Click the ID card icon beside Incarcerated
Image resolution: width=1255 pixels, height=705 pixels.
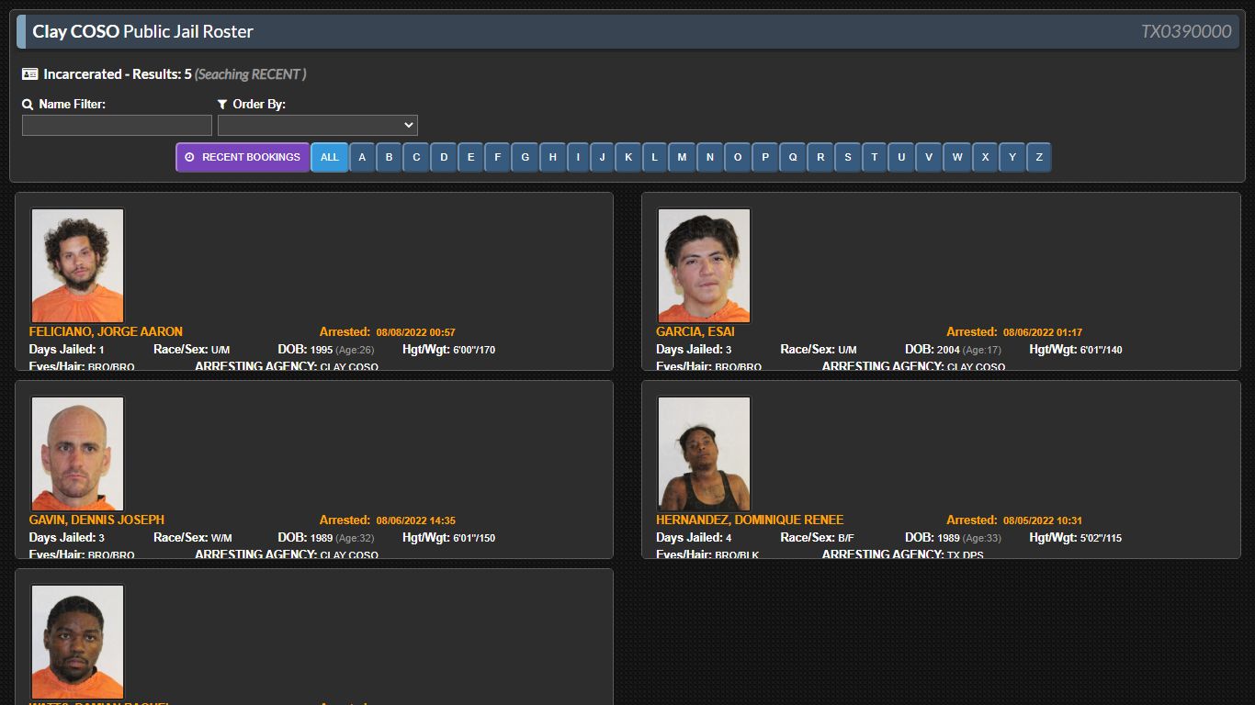coord(29,74)
